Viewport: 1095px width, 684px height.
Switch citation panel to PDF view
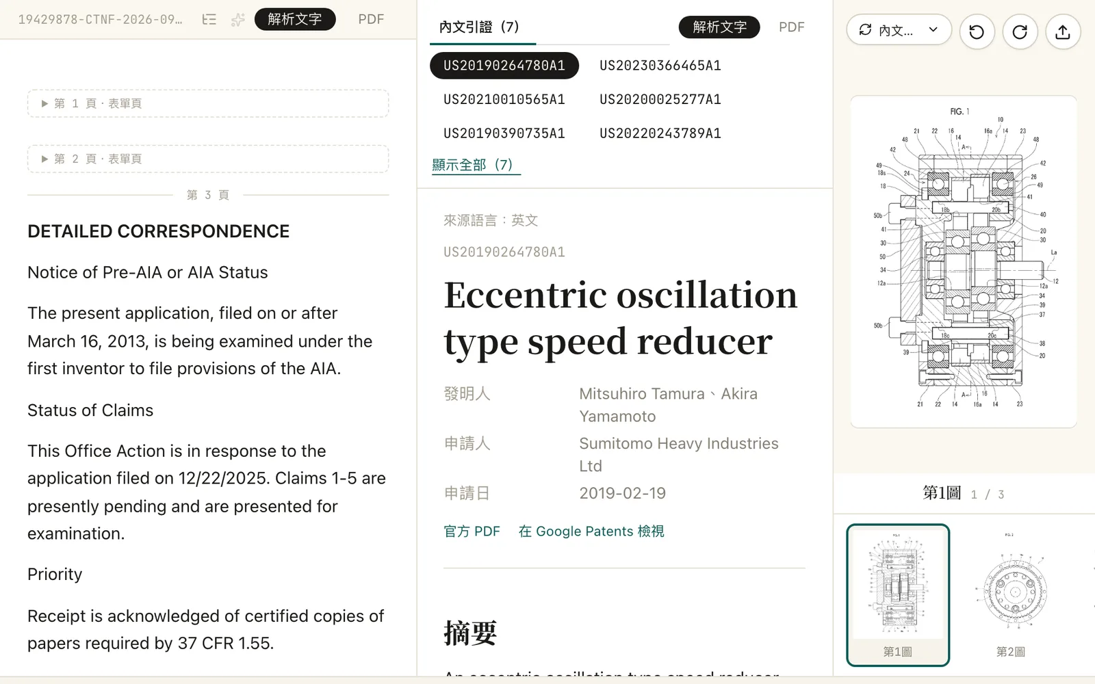[x=792, y=27]
